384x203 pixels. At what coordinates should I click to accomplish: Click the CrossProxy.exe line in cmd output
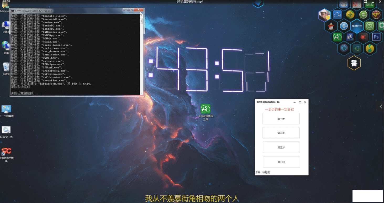click(39, 71)
